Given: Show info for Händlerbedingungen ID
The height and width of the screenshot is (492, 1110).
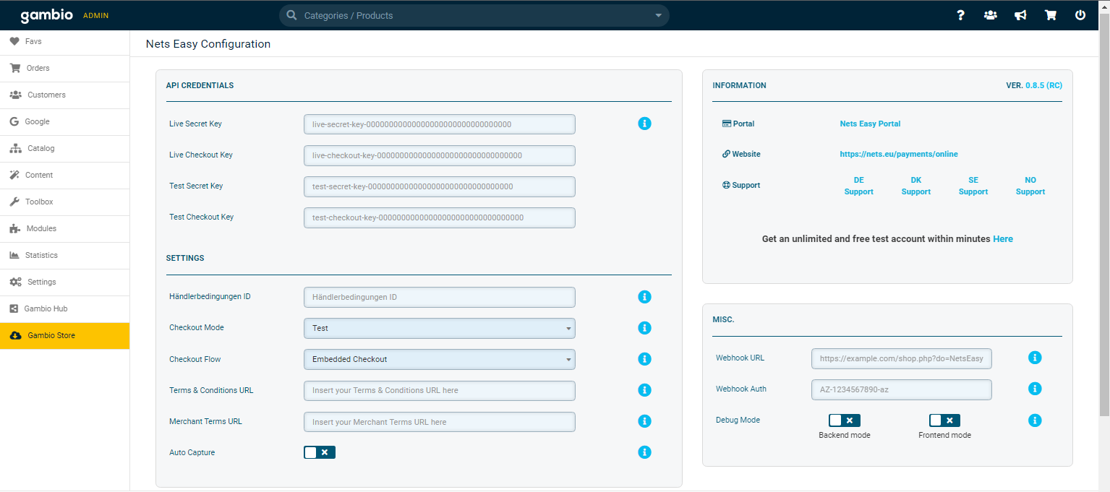Looking at the screenshot, I should tap(645, 297).
